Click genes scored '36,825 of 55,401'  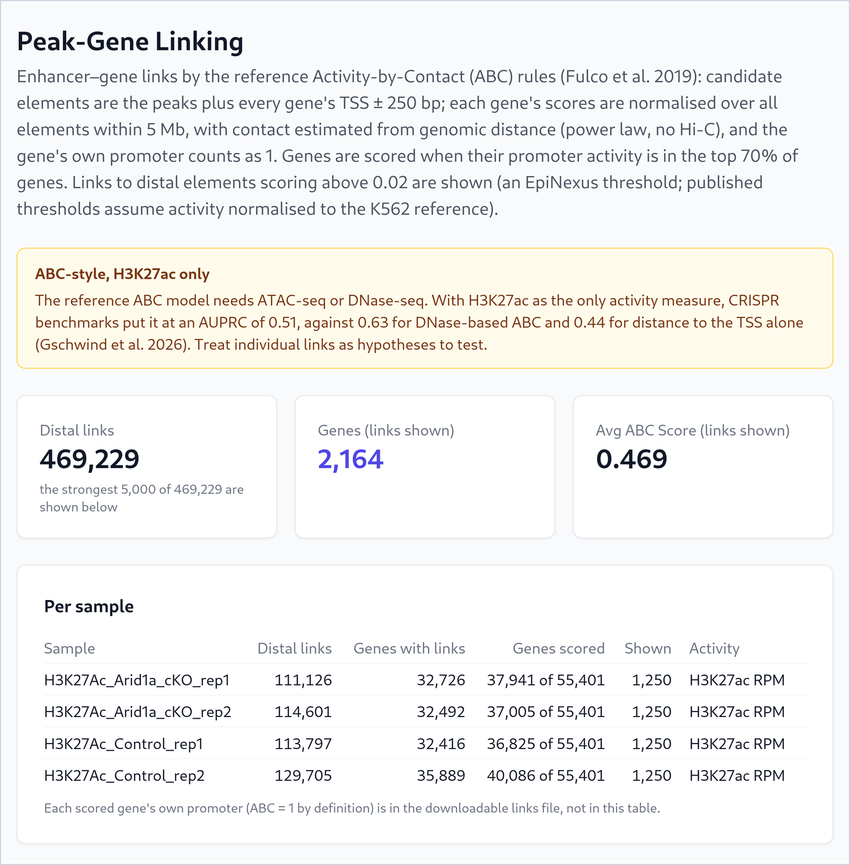[546, 744]
